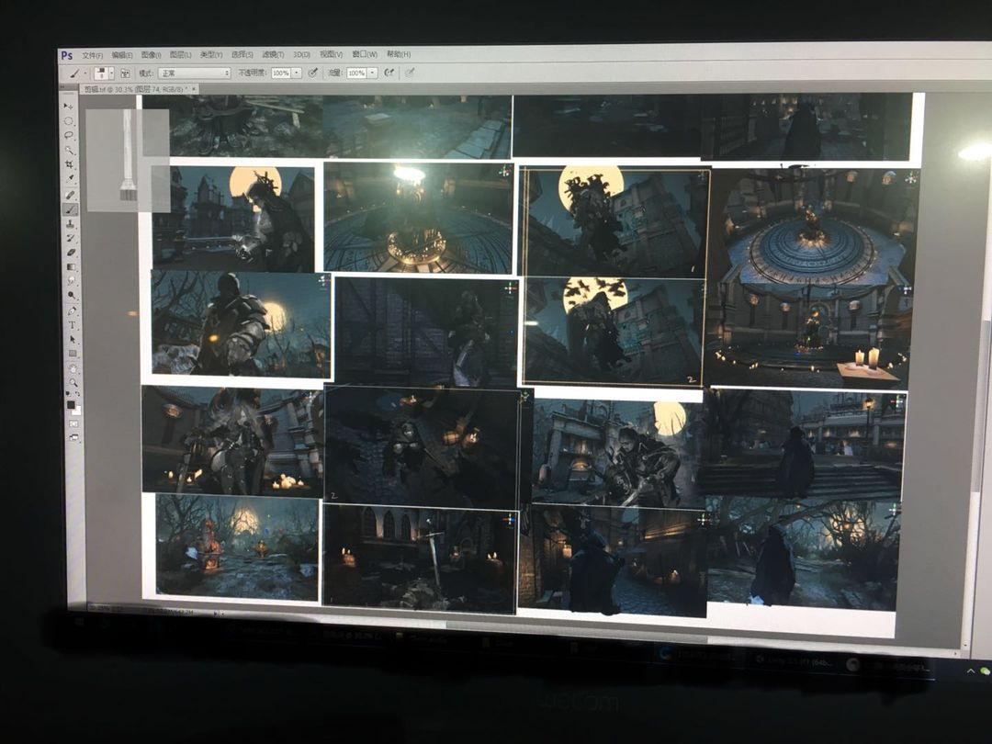Open the 窗口(W) menu
Image resolution: width=992 pixels, height=744 pixels.
coord(365,54)
